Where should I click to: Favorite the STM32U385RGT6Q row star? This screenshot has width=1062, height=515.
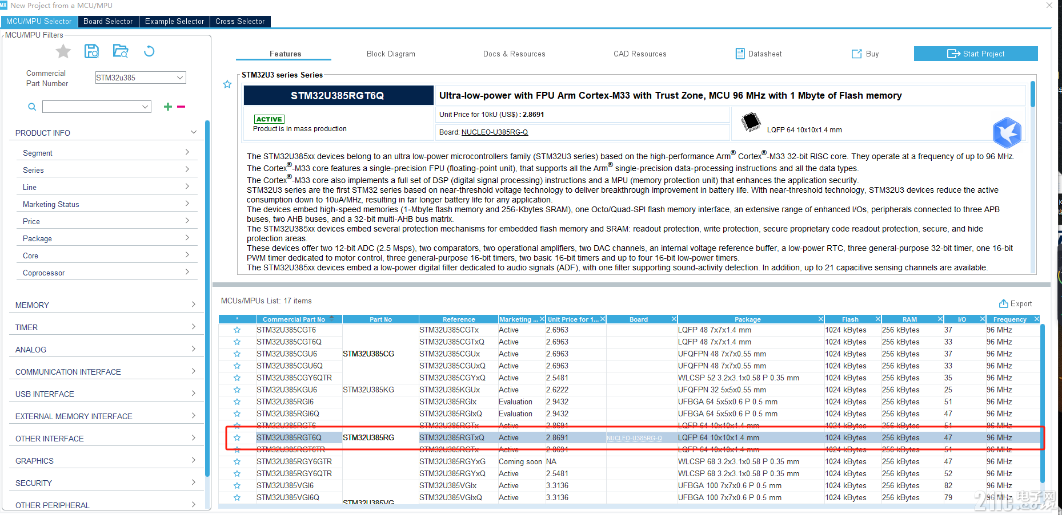pyautogui.click(x=237, y=438)
